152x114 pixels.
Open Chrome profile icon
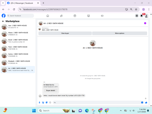coord(143,9)
